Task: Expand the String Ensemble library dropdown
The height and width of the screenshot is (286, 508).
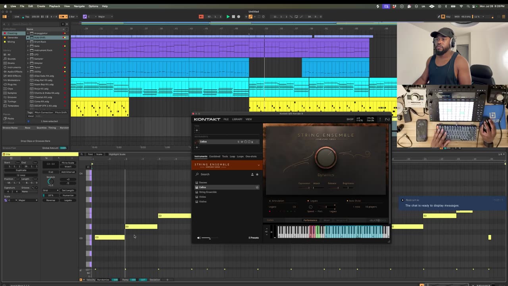Action: pyautogui.click(x=259, y=165)
